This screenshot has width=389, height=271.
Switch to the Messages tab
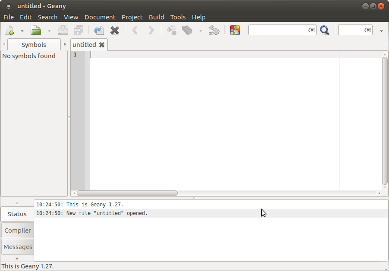point(18,247)
